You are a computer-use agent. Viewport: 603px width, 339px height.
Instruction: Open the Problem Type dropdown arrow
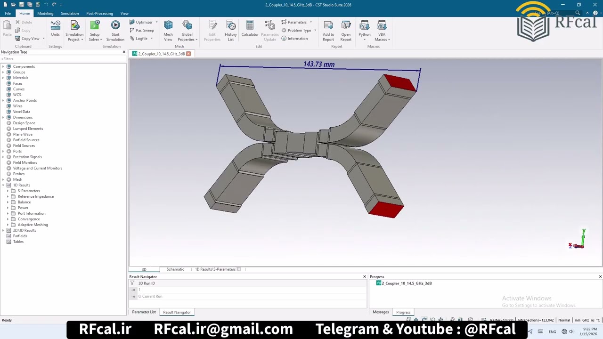pos(315,30)
